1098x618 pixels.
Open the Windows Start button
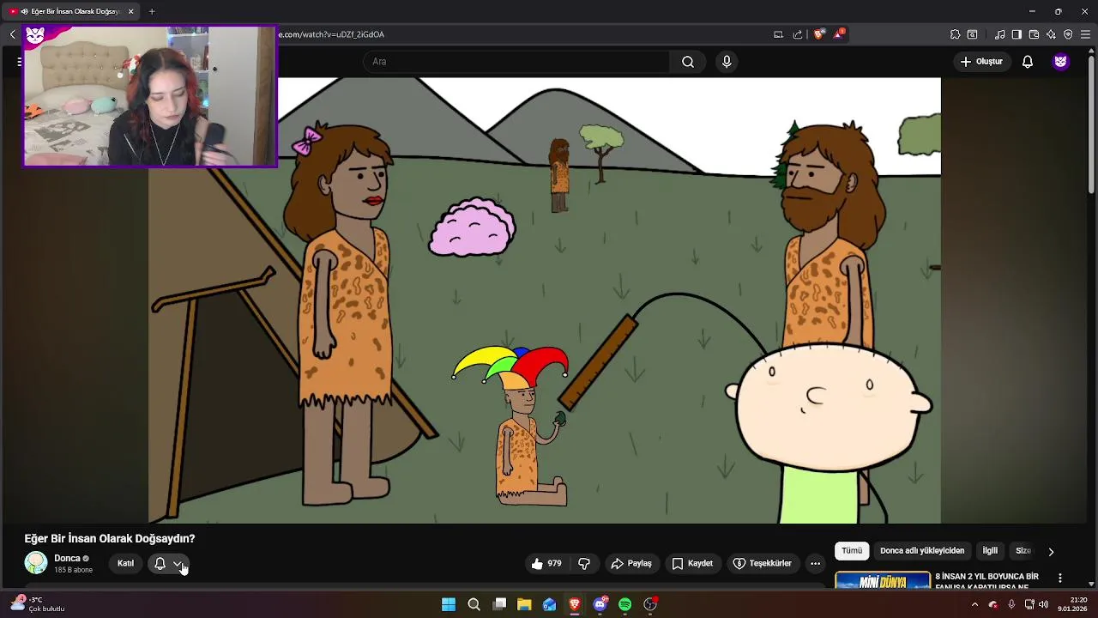449,604
